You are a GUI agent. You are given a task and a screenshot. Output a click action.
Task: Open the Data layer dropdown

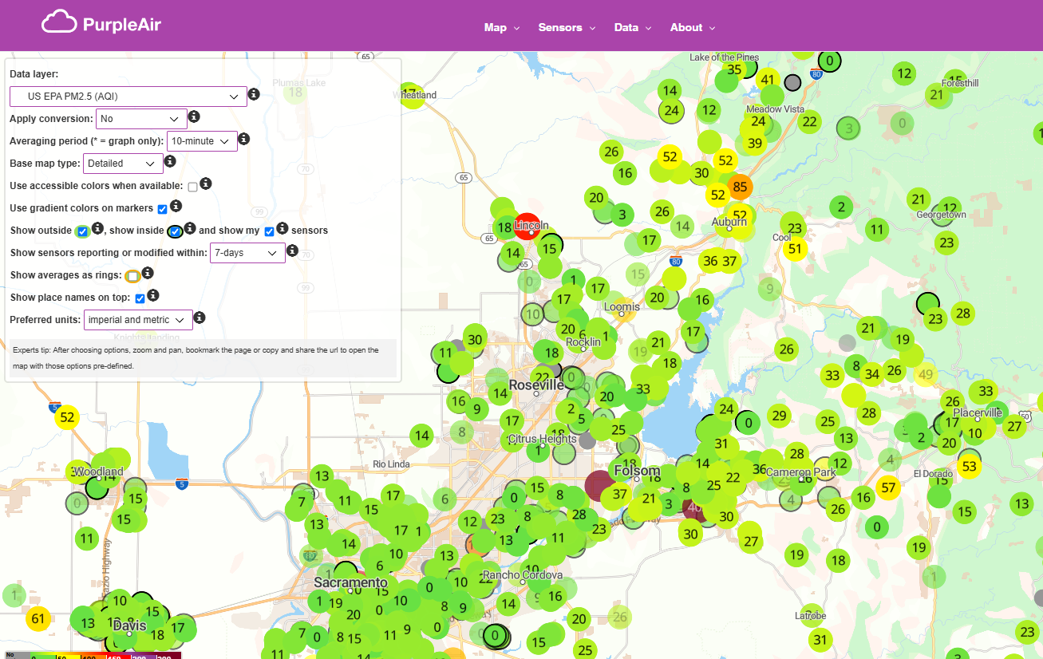[128, 96]
